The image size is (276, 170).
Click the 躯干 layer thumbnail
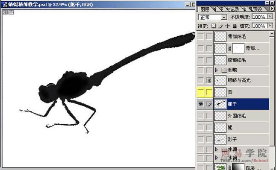(x=220, y=104)
